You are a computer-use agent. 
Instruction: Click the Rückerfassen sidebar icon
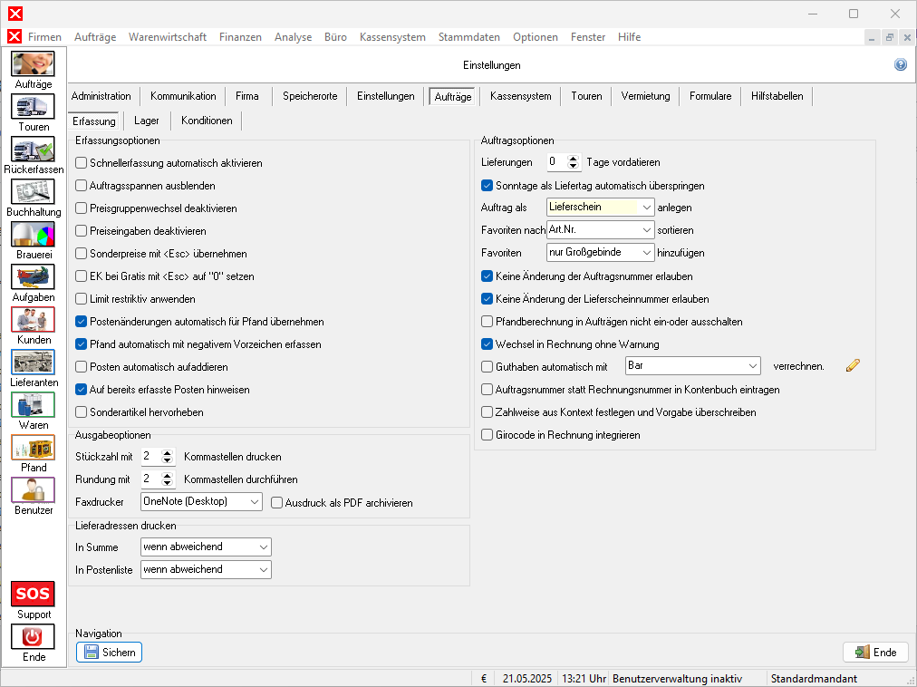click(x=34, y=150)
